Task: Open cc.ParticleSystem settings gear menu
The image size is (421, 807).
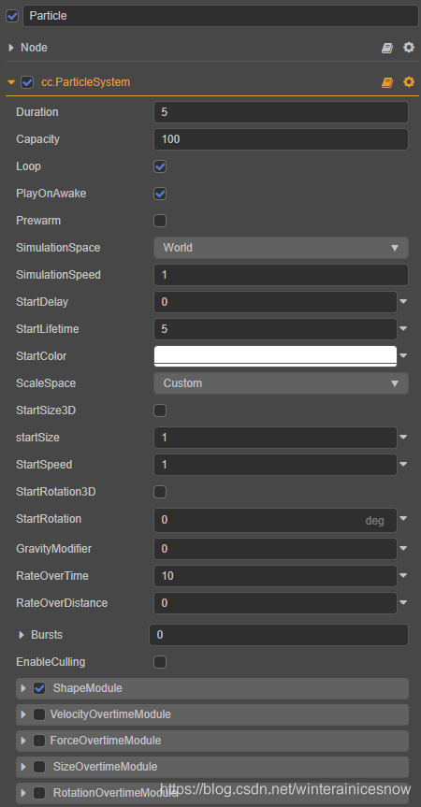Action: click(x=409, y=82)
